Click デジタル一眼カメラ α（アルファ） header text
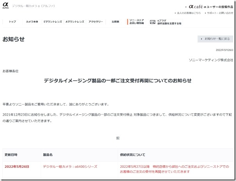 (34, 6)
